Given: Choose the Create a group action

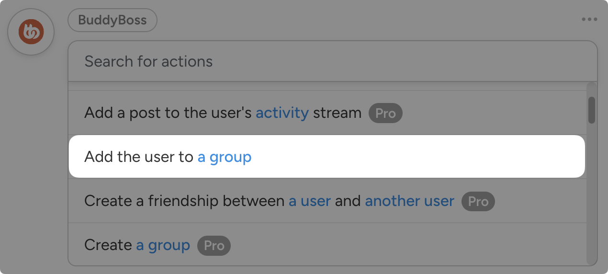Looking at the screenshot, I should (x=108, y=245).
